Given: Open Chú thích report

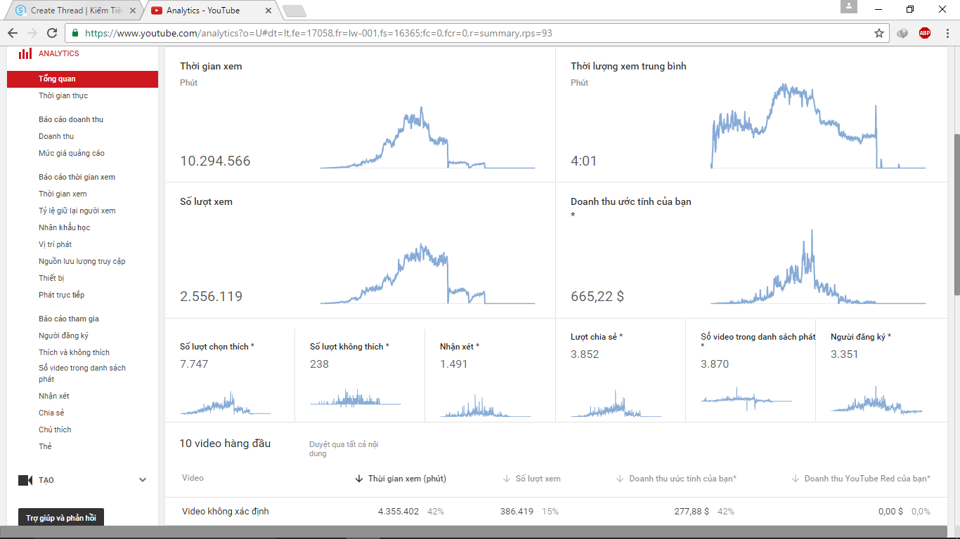Looking at the screenshot, I should 55,430.
